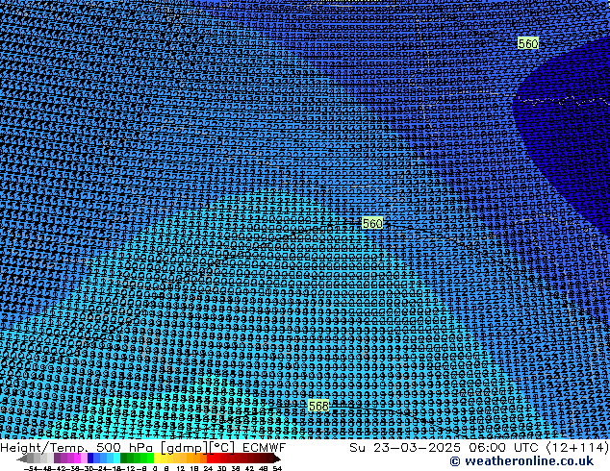Click the '06:00 UTC' time text
610x471 pixels.
coord(503,447)
